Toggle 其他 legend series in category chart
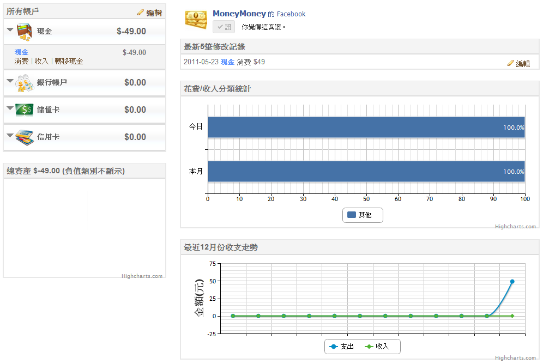The image size is (543, 364). [x=363, y=215]
